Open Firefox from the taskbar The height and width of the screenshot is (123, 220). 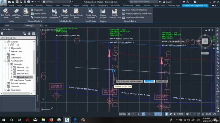(x=51, y=120)
